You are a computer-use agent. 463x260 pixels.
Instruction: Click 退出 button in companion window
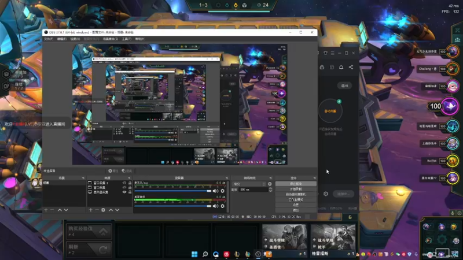point(344,86)
